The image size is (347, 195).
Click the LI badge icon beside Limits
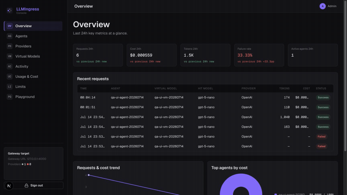point(9,87)
